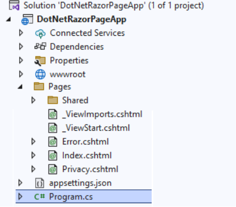Select the _ViewStart.cshtml file

pos(96,128)
